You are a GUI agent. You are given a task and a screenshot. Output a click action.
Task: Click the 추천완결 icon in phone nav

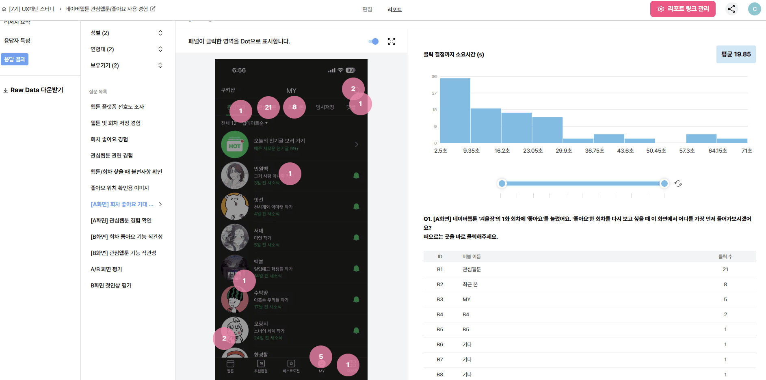261,363
